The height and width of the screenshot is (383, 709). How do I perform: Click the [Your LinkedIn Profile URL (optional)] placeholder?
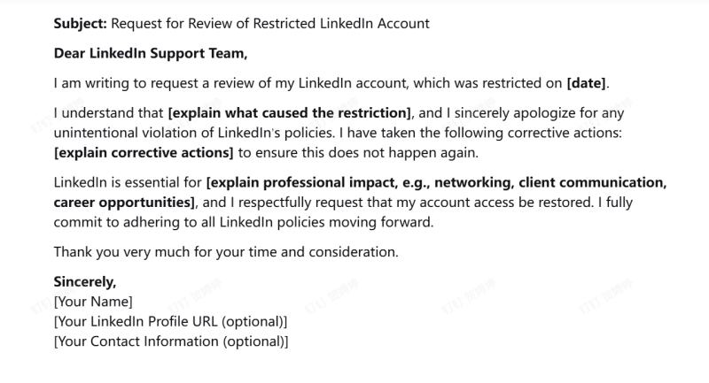click(x=170, y=321)
